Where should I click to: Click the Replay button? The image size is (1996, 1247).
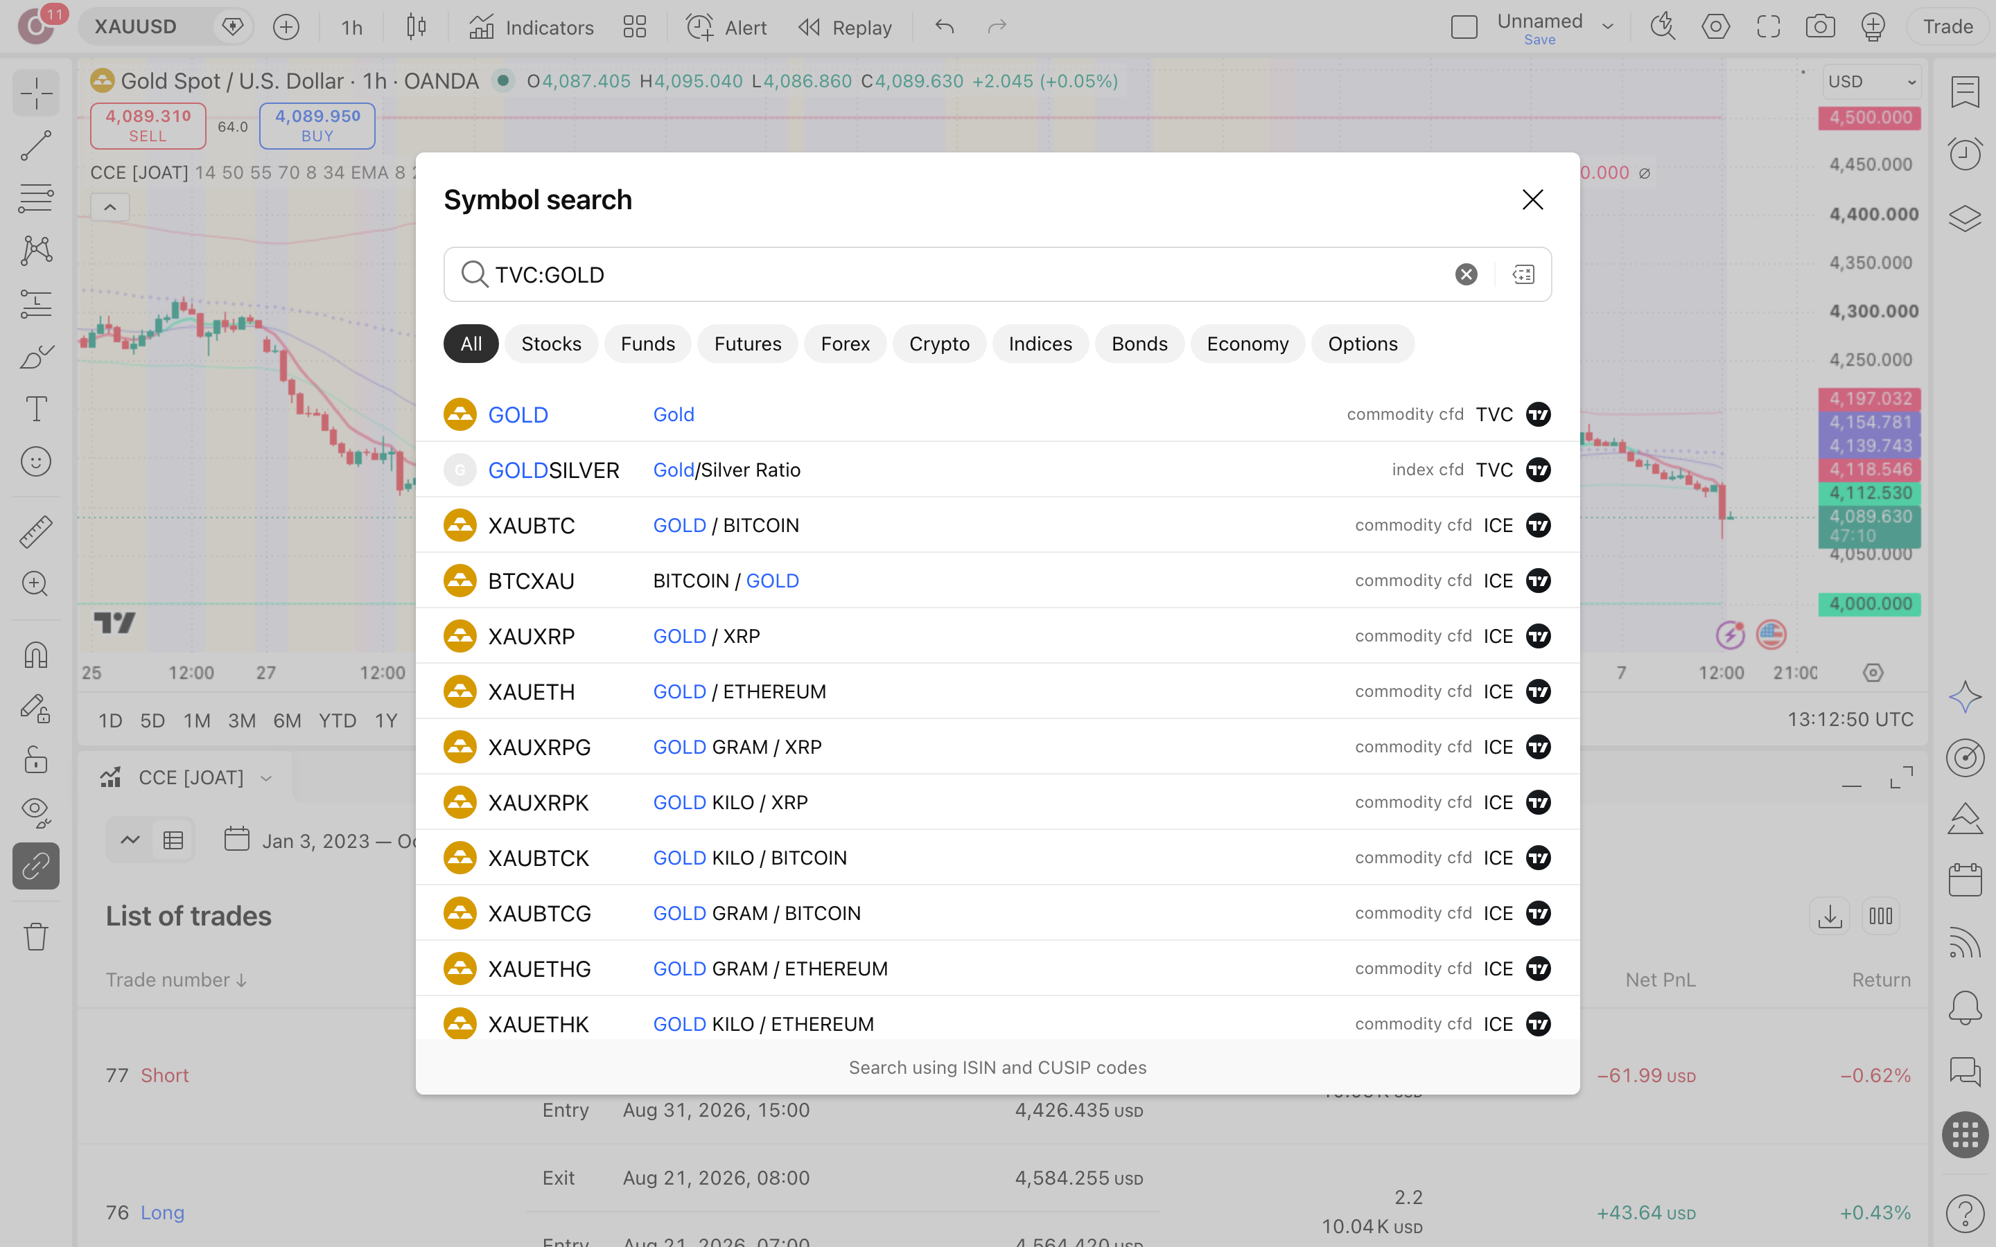(845, 27)
